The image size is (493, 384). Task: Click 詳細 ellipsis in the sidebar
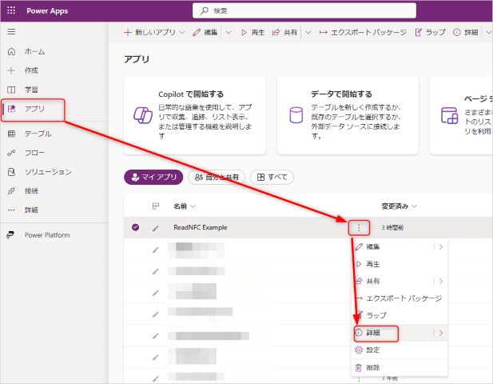tap(31, 210)
